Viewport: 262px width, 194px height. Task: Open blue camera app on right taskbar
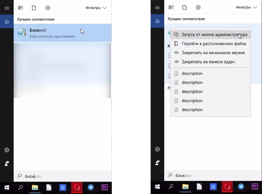(213, 187)
